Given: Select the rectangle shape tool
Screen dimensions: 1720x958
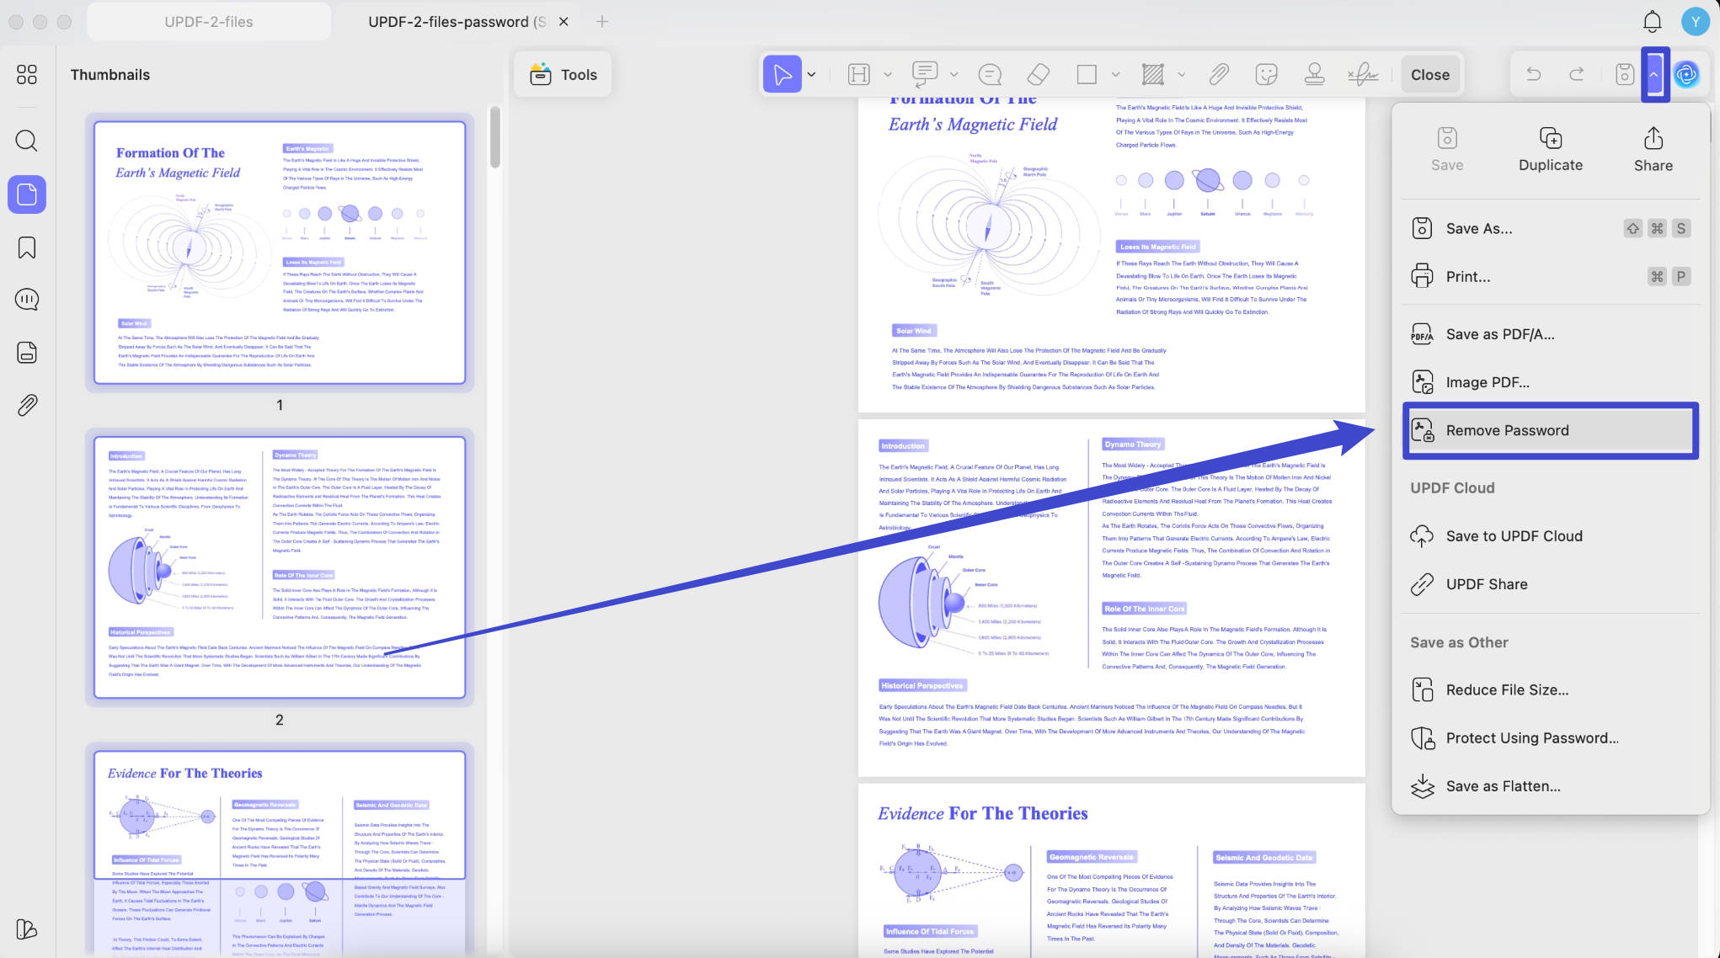Looking at the screenshot, I should pos(1087,74).
